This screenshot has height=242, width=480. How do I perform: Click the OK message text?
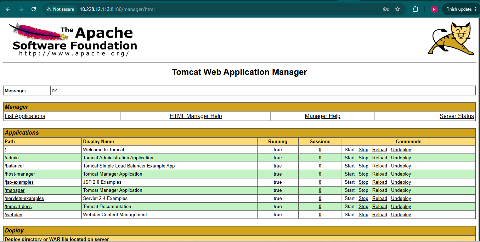[x=54, y=91]
